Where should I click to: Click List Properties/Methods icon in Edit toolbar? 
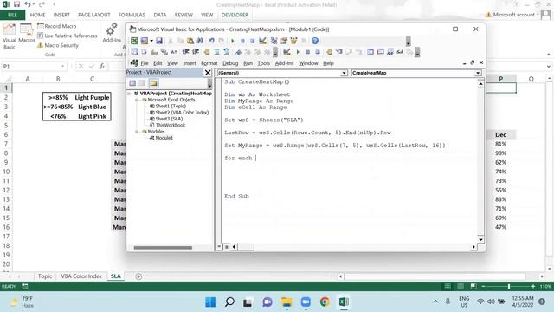pyautogui.click(x=134, y=52)
